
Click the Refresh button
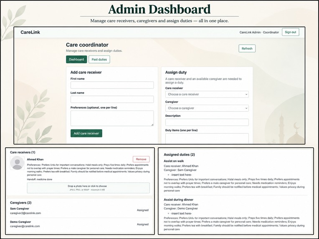click(x=247, y=48)
